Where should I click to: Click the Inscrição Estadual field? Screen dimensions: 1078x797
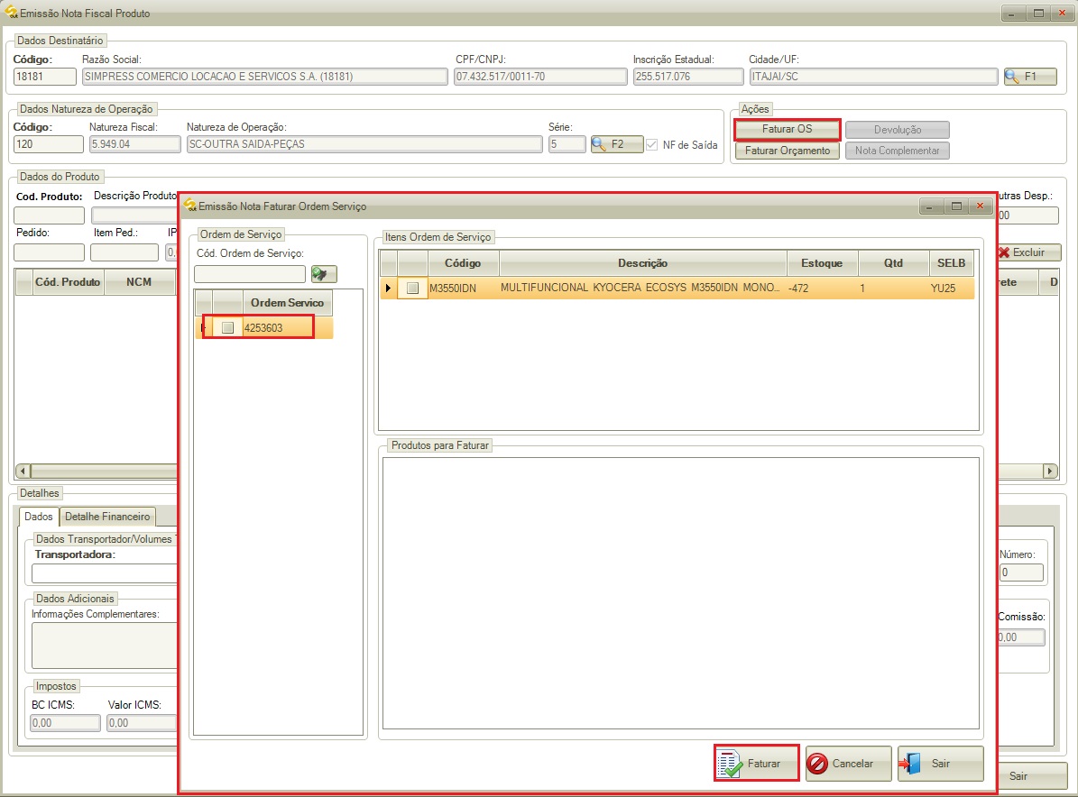(688, 77)
